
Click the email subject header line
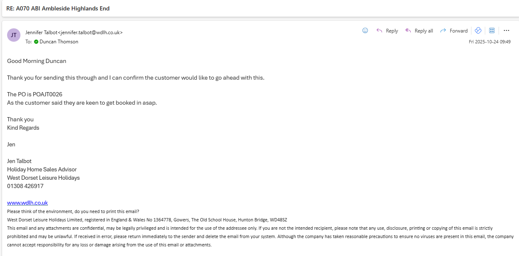coord(58,8)
